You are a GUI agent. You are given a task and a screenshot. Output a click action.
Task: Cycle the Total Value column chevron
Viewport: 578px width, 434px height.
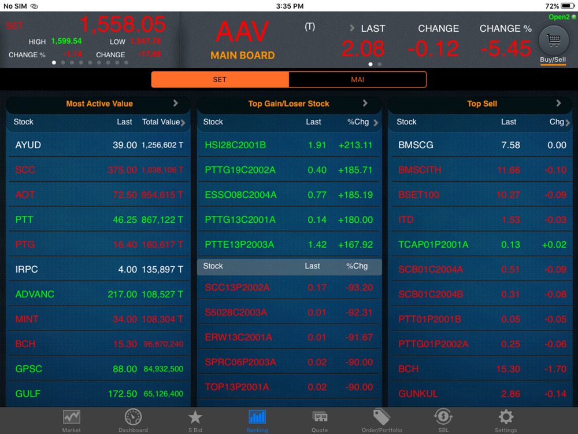[x=183, y=123]
